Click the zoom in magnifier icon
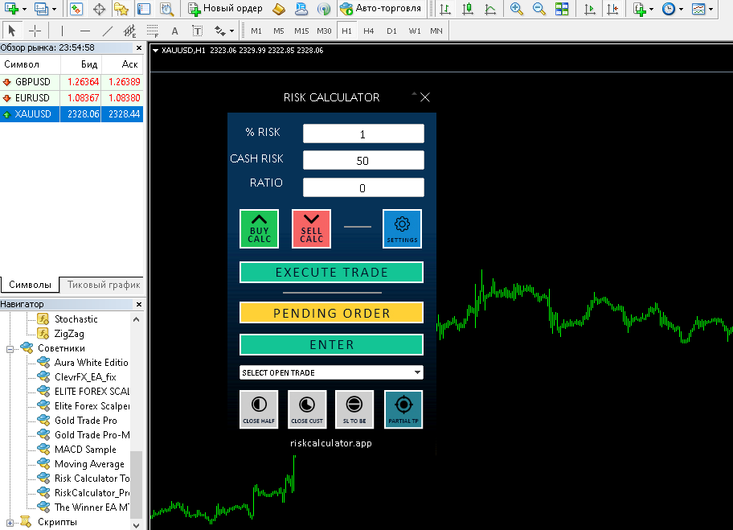The height and width of the screenshot is (530, 733). tap(516, 10)
